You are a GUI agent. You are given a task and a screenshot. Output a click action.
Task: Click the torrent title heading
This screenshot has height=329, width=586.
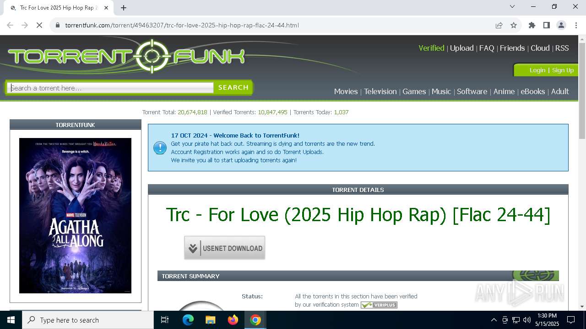(x=358, y=214)
